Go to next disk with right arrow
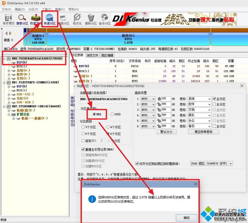This screenshot has height=223, width=248. pyautogui.click(x=10, y=33)
